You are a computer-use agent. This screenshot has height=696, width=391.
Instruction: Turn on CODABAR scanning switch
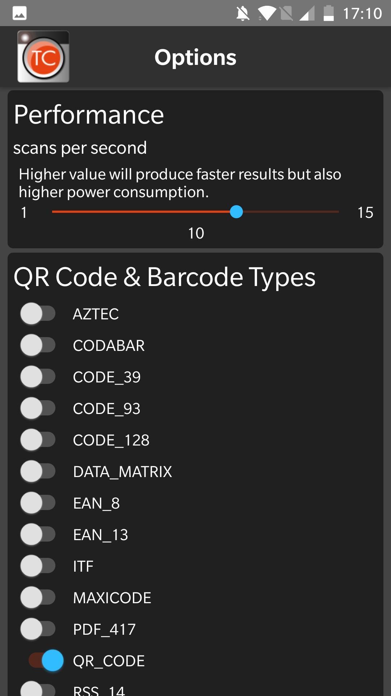[38, 345]
